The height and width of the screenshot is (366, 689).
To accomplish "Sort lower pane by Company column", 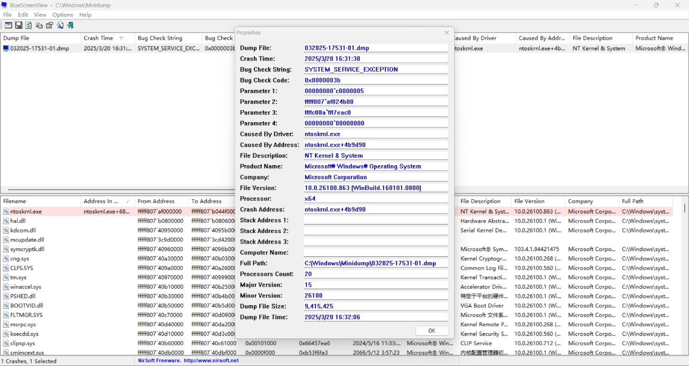I will [592, 201].
